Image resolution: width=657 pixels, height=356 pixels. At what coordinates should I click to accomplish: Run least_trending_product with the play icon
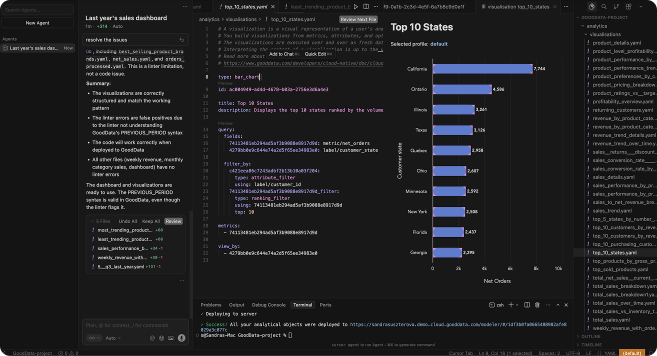tap(355, 7)
